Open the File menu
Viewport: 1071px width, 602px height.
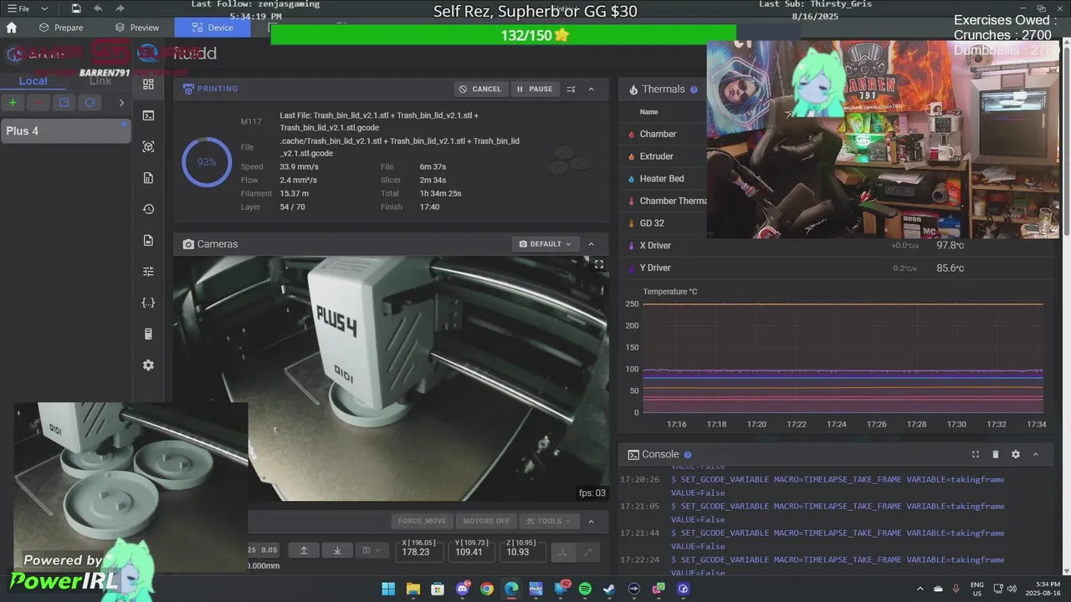19,8
